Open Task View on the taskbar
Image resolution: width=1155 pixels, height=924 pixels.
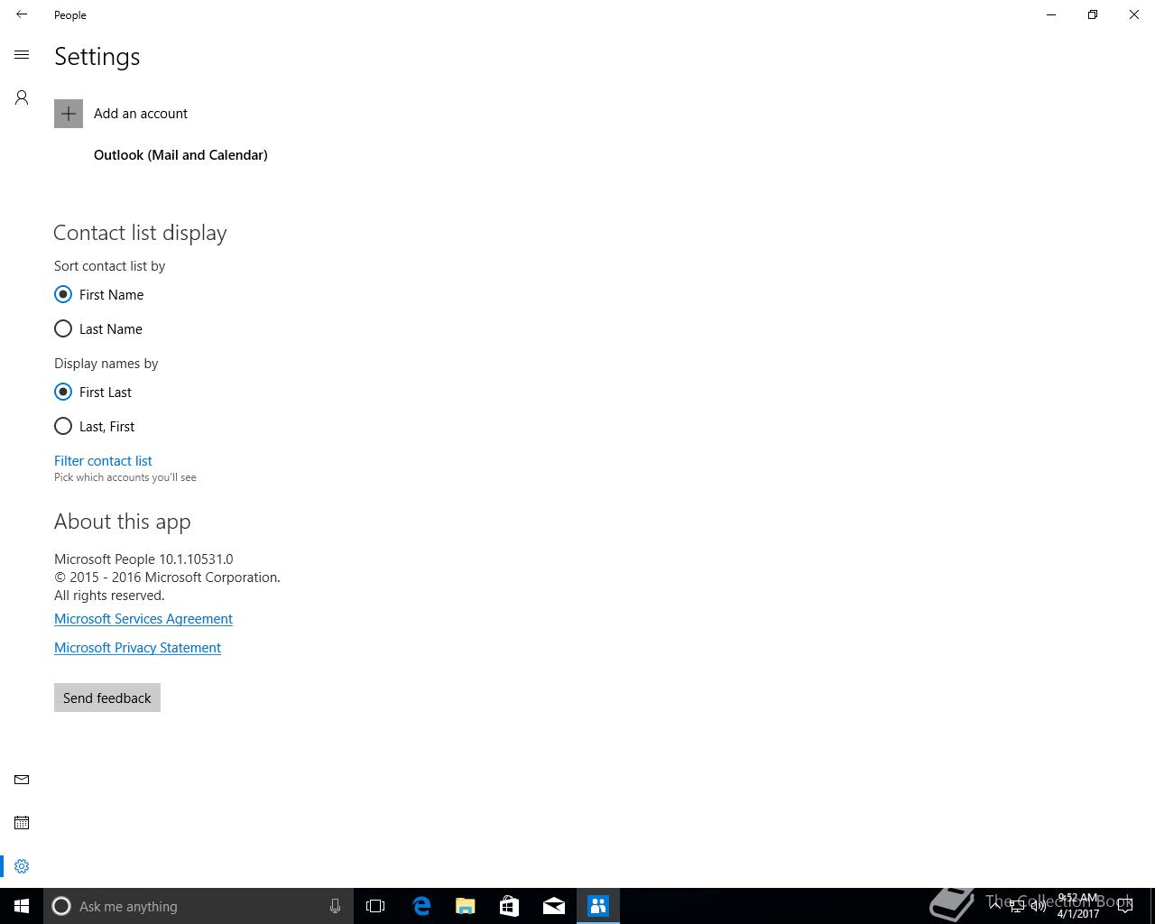[x=375, y=906]
